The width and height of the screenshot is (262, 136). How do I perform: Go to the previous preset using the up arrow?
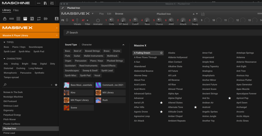click(194, 14)
